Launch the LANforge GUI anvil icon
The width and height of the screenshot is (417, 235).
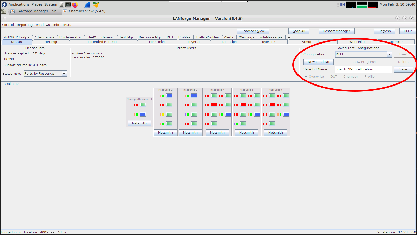(96, 4)
